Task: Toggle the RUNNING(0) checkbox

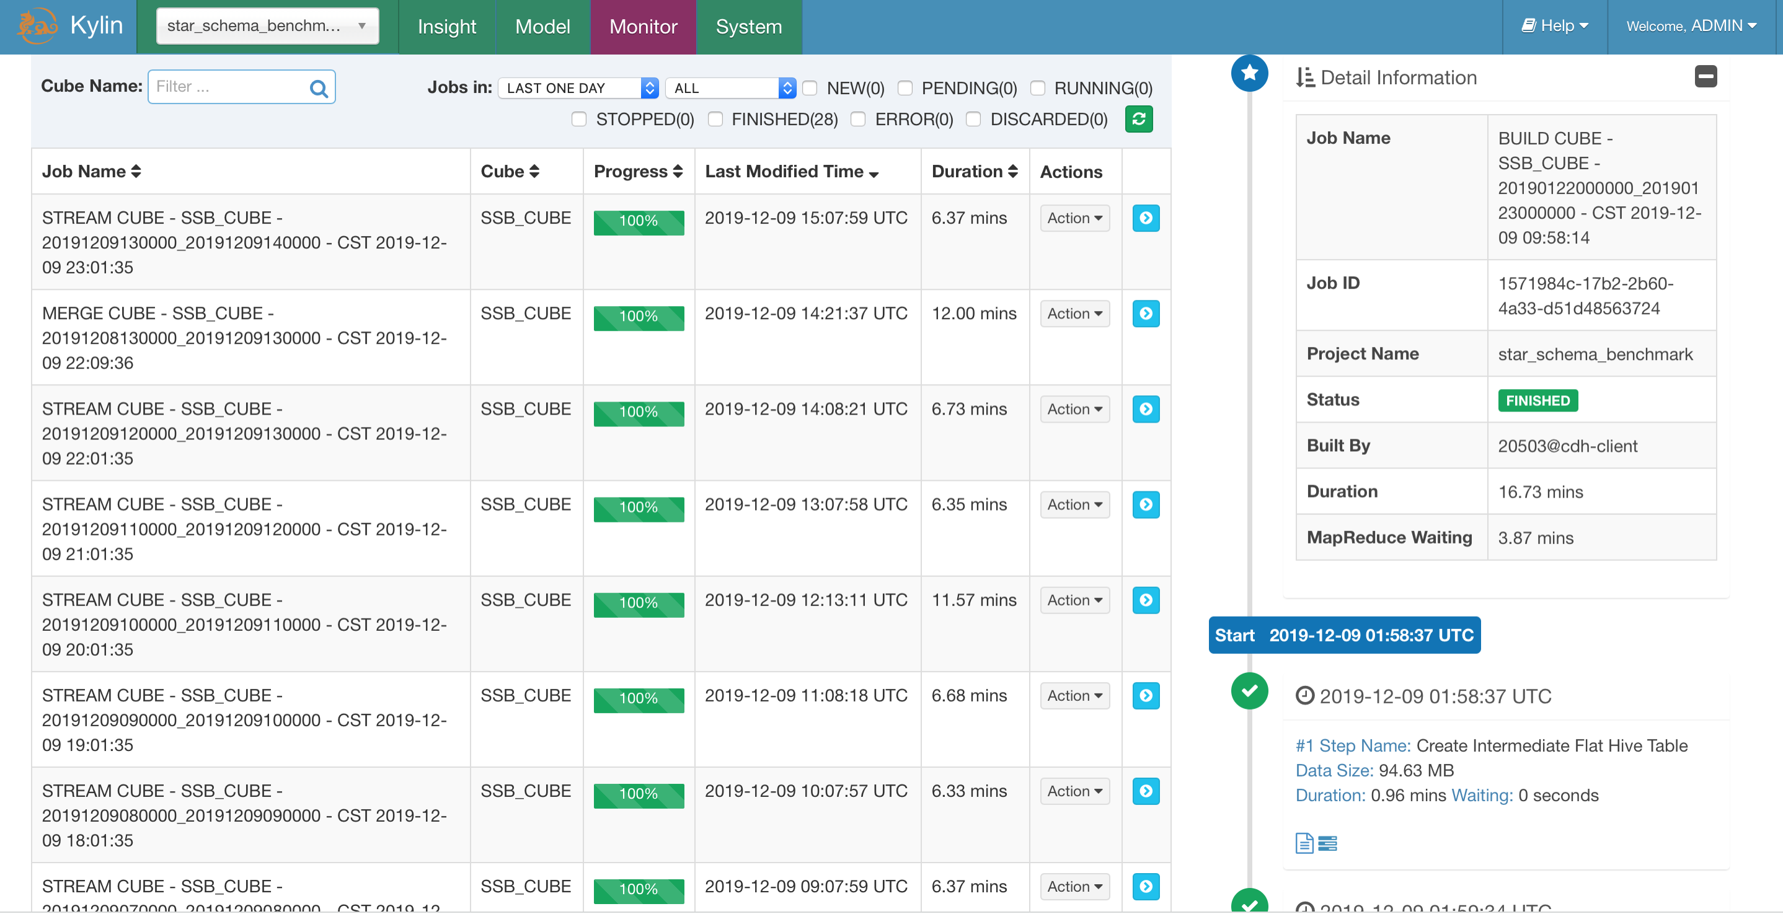Action: [x=1038, y=89]
